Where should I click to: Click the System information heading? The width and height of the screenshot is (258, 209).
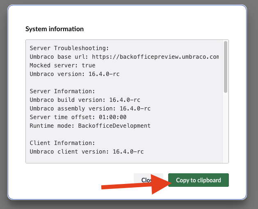55,29
